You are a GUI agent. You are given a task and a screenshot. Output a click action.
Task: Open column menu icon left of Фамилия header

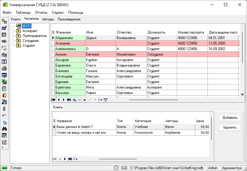[x=53, y=32]
